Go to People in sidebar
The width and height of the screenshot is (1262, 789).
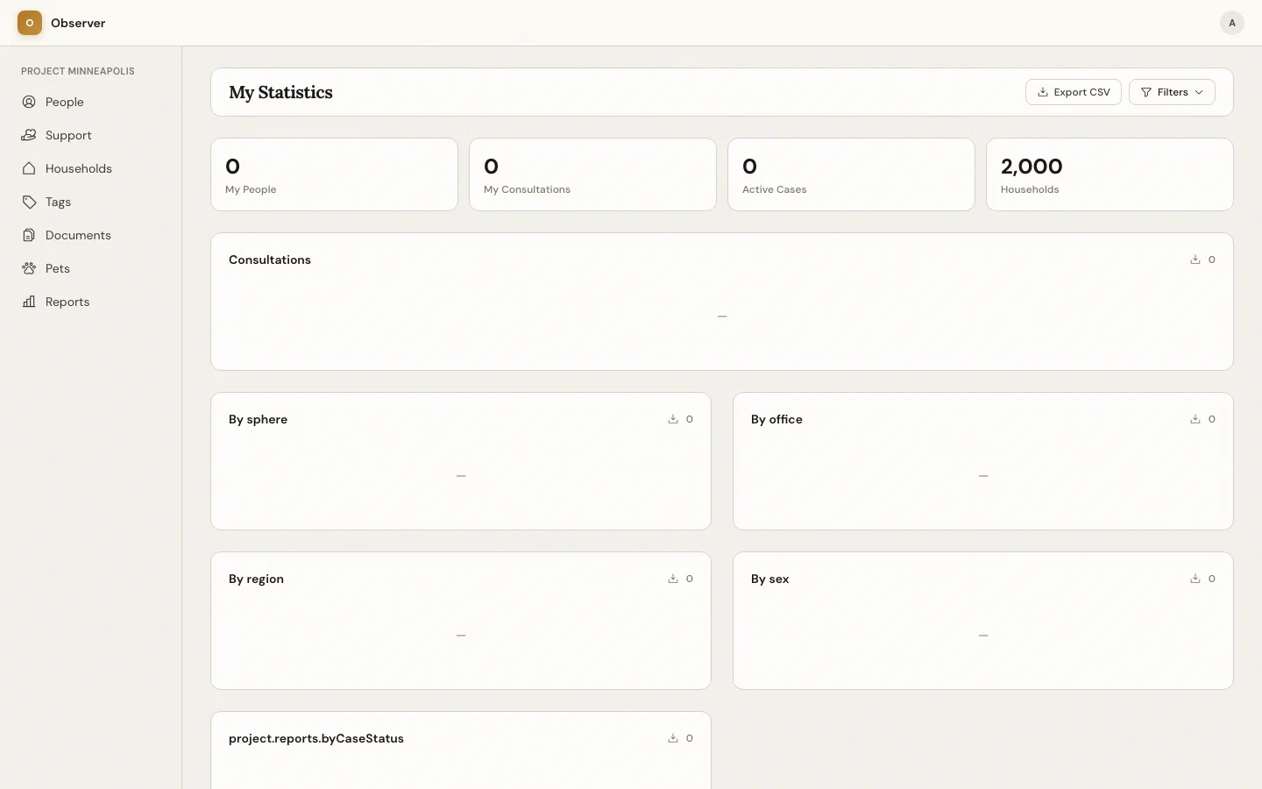click(x=64, y=102)
